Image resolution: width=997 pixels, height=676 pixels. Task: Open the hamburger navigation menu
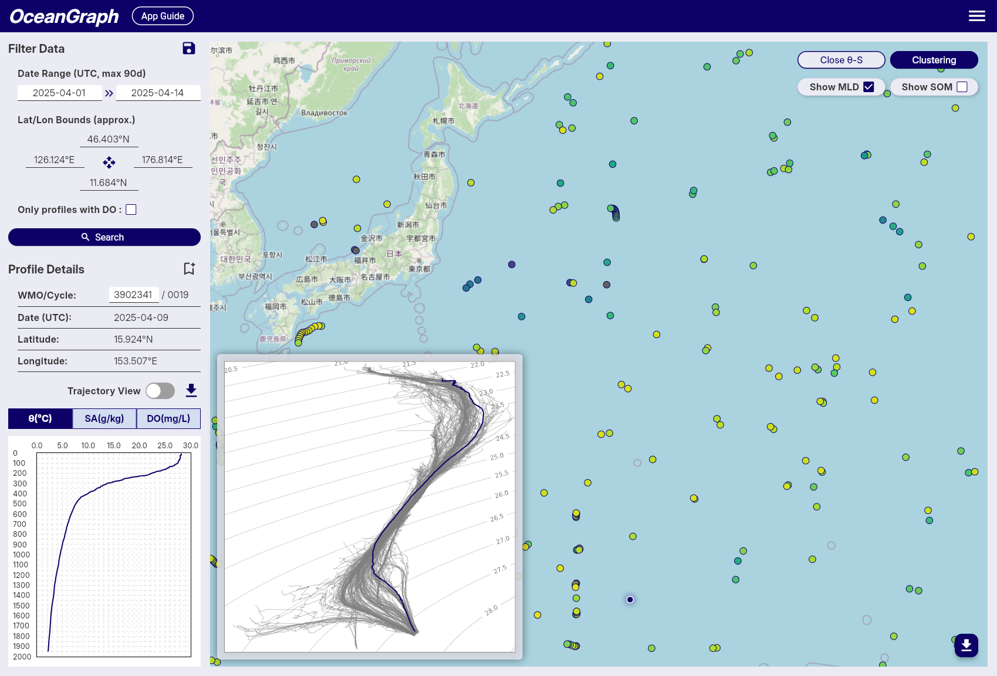tap(976, 16)
